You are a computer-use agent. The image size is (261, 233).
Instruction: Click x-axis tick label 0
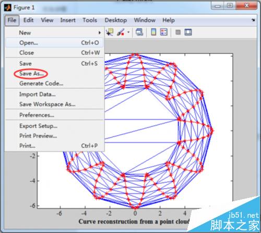[135, 213]
